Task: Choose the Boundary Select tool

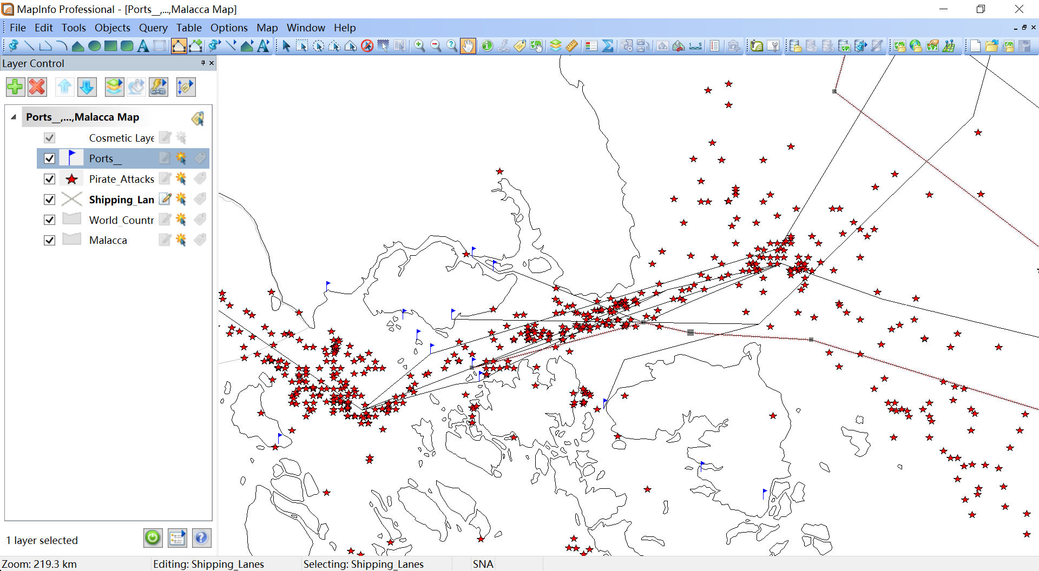Action: [351, 46]
